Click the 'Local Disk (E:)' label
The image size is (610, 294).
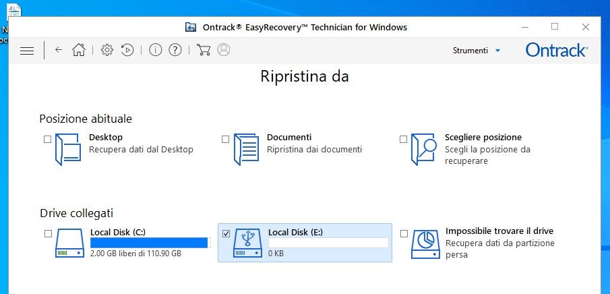[x=296, y=233]
